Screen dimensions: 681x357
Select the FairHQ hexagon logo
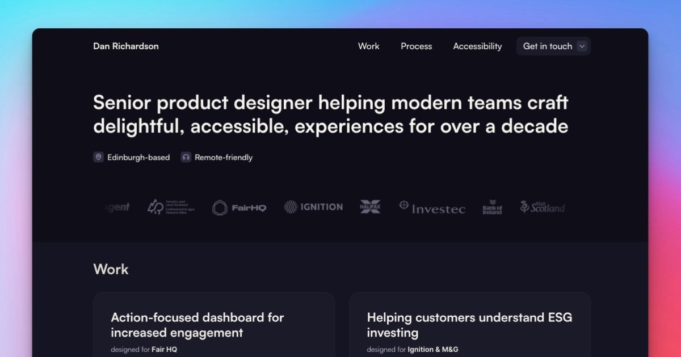tap(220, 207)
